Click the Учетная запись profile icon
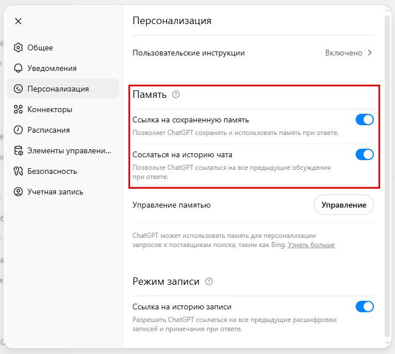The height and width of the screenshot is (354, 395). click(18, 192)
